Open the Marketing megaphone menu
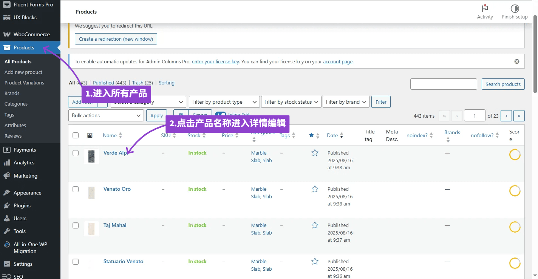538x279 pixels. (7, 176)
